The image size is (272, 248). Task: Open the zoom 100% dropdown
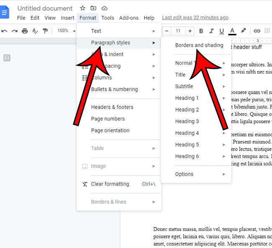66,31
